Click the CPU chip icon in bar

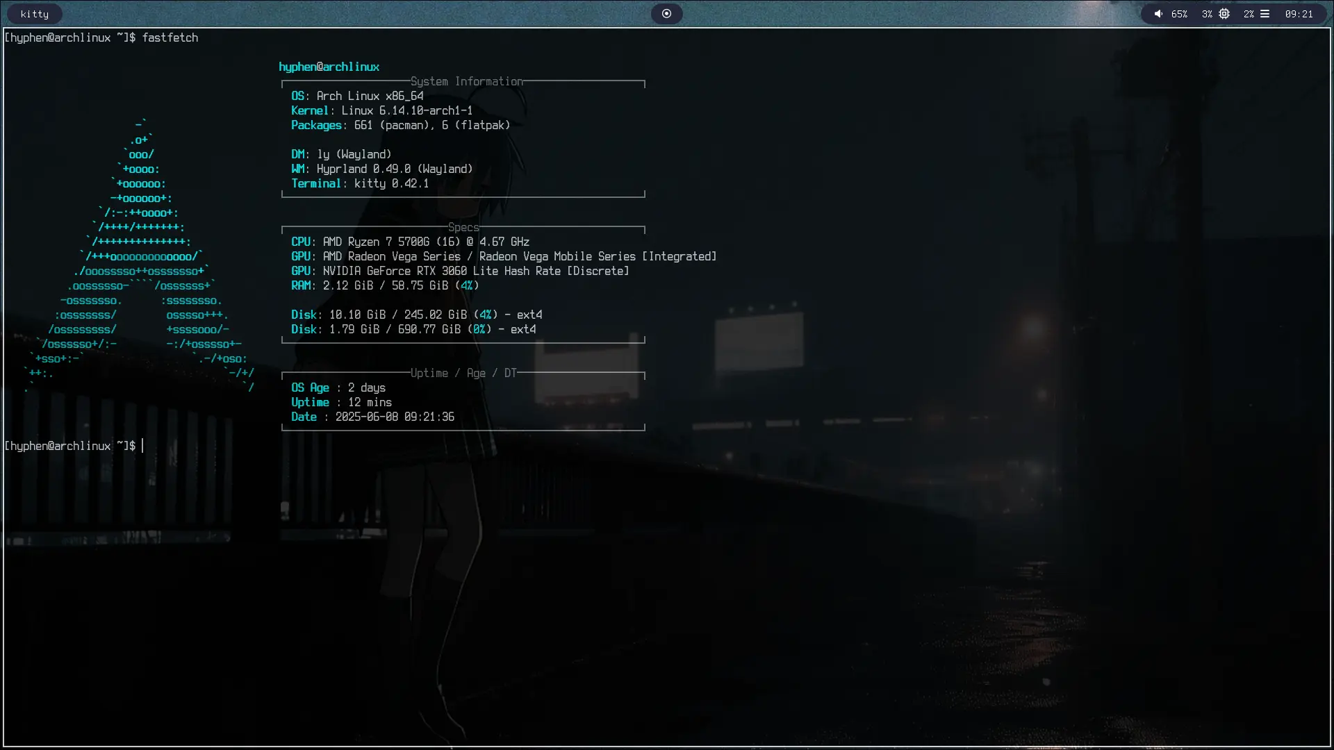pyautogui.click(x=1224, y=14)
